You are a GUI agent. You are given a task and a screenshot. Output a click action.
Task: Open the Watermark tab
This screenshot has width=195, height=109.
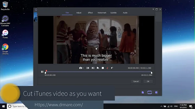tap(102, 13)
